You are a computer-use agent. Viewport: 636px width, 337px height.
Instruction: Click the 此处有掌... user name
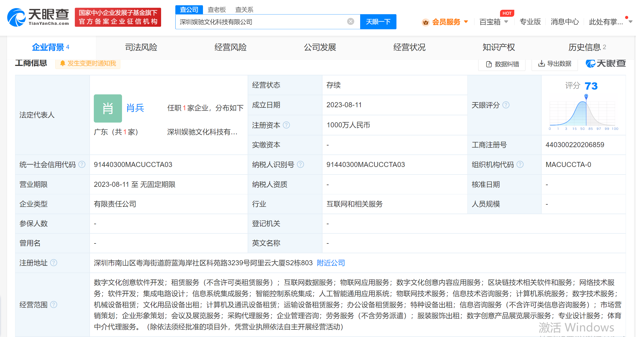606,22
